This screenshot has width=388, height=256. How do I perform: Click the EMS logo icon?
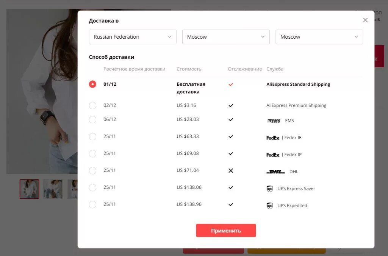pos(274,121)
